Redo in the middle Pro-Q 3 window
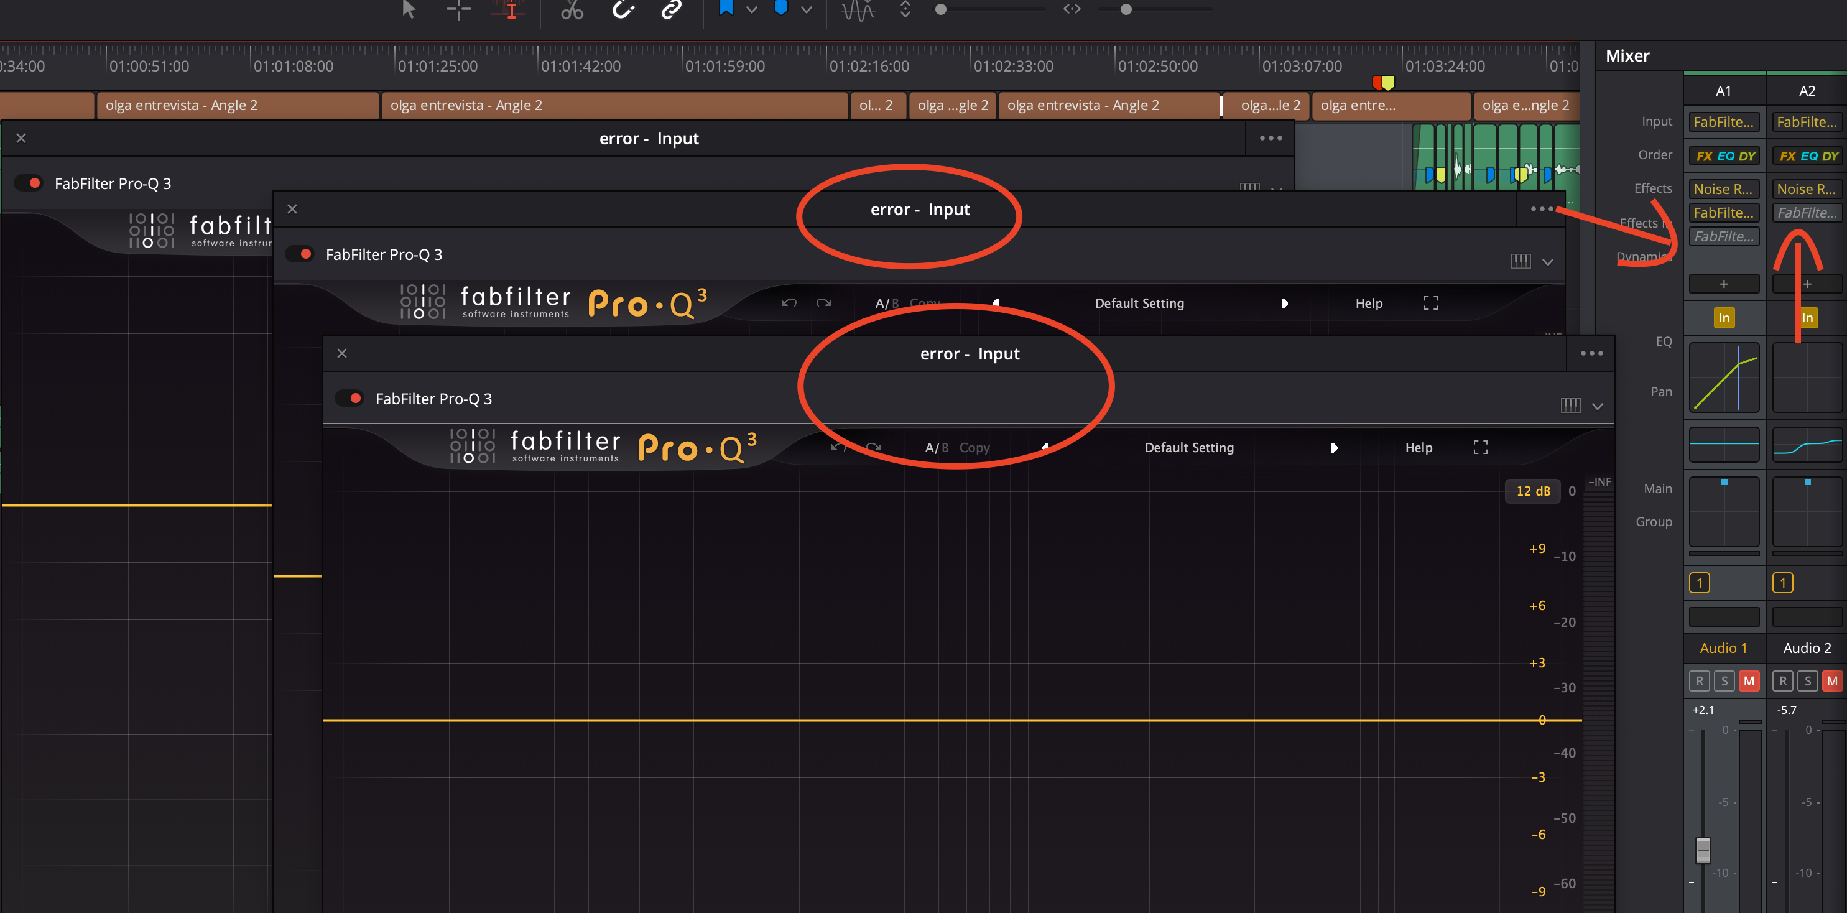1847x913 pixels. pyautogui.click(x=824, y=303)
